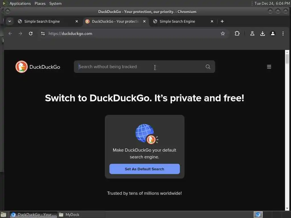Open the DuckDuckGo hamburger menu
Image resolution: width=291 pixels, height=218 pixels.
tap(269, 67)
